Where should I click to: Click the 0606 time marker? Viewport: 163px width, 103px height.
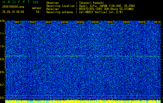(95, 22)
